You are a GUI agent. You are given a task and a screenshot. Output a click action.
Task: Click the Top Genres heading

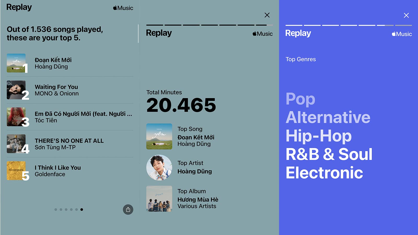(x=301, y=59)
